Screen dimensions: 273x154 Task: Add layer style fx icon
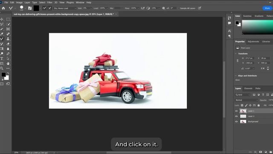point(256,152)
